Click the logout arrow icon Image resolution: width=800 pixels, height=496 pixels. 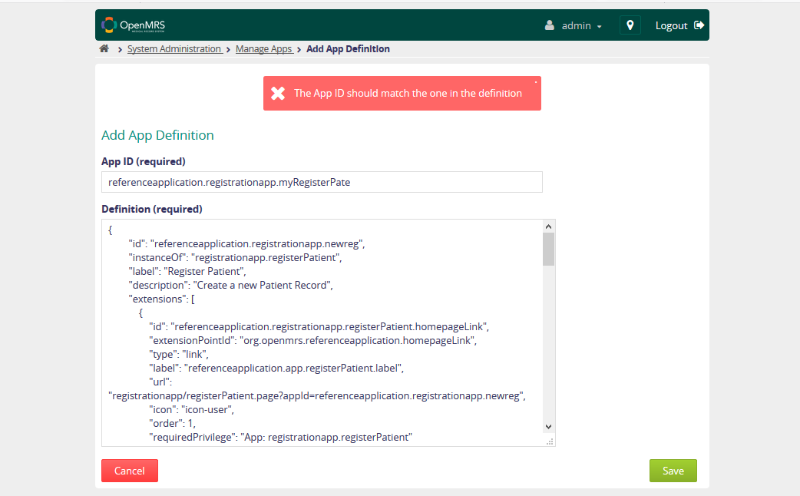(699, 25)
